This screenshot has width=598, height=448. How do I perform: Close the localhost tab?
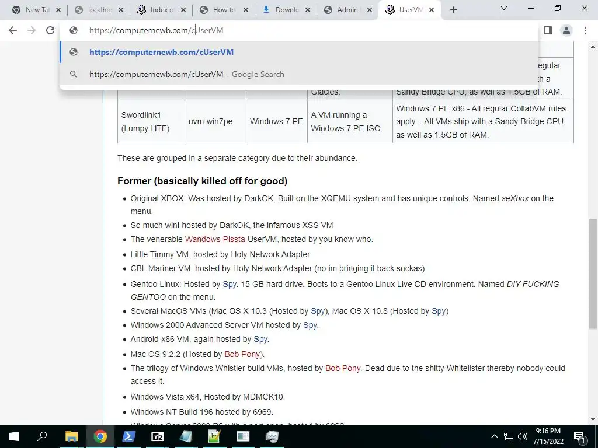(x=121, y=10)
